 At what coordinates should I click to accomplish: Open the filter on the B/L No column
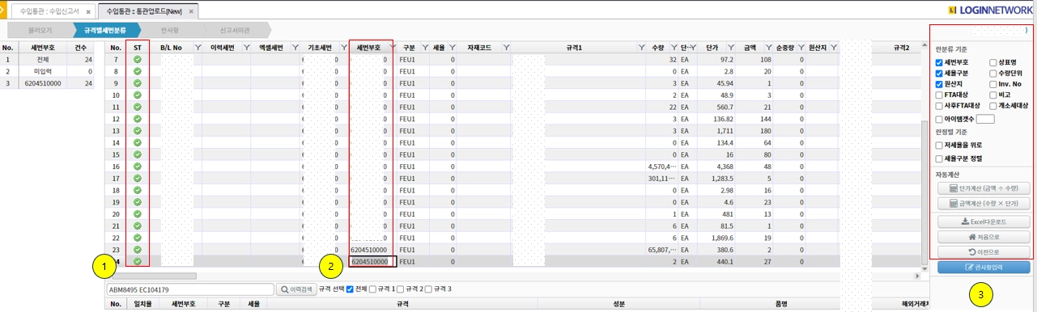pos(198,48)
